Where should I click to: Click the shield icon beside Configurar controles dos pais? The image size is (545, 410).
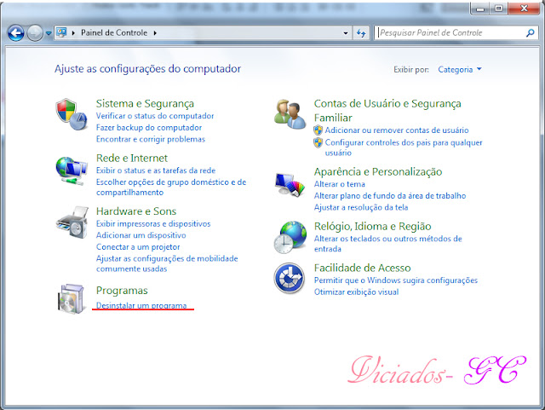tap(318, 142)
